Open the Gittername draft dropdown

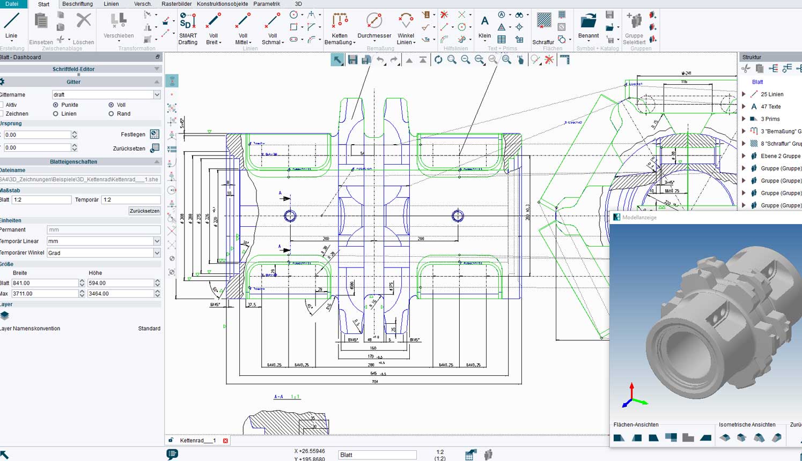(x=157, y=95)
